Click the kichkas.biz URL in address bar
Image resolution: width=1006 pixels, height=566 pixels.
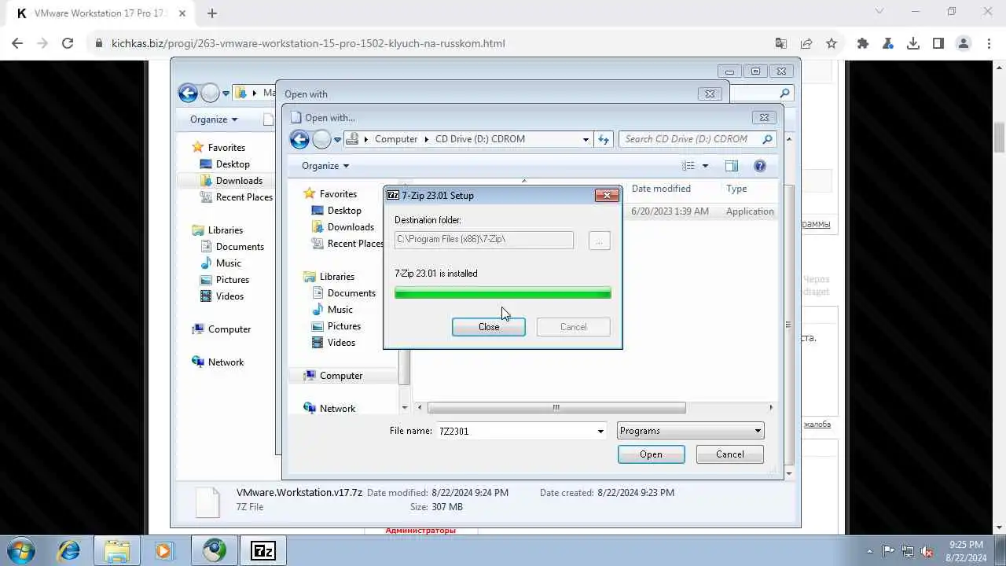(x=308, y=43)
